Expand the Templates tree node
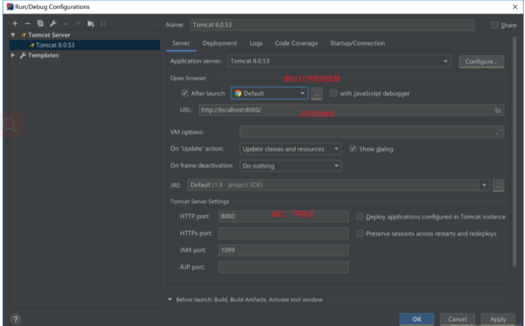Screen dimensions: 525x326 [x=13, y=55]
